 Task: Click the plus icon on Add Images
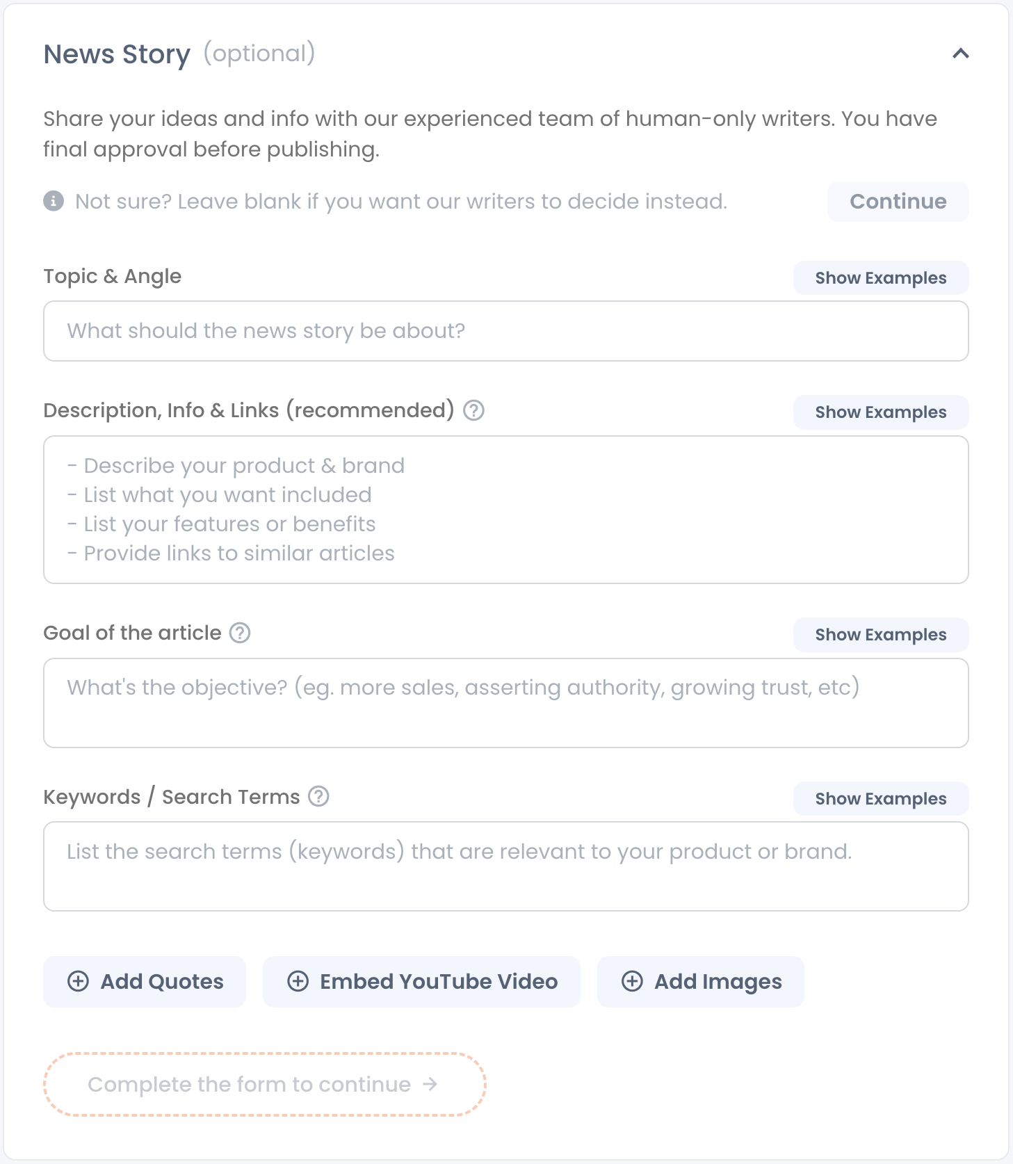coord(632,981)
